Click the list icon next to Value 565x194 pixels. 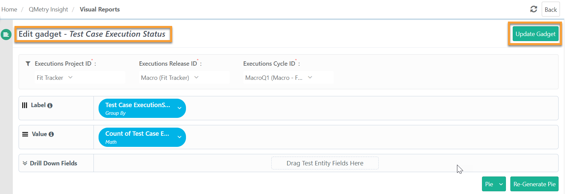25,134
